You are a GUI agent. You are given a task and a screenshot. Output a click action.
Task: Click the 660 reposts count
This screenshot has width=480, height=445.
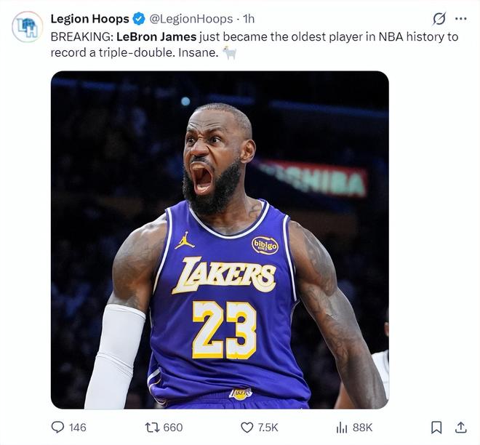click(173, 428)
